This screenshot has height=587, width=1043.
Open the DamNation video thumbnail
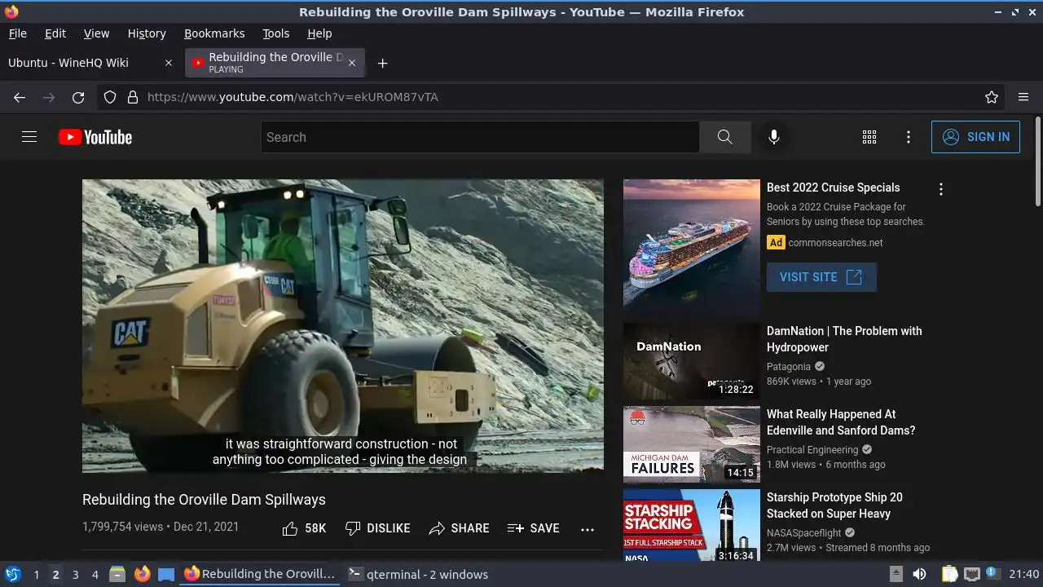(x=692, y=361)
